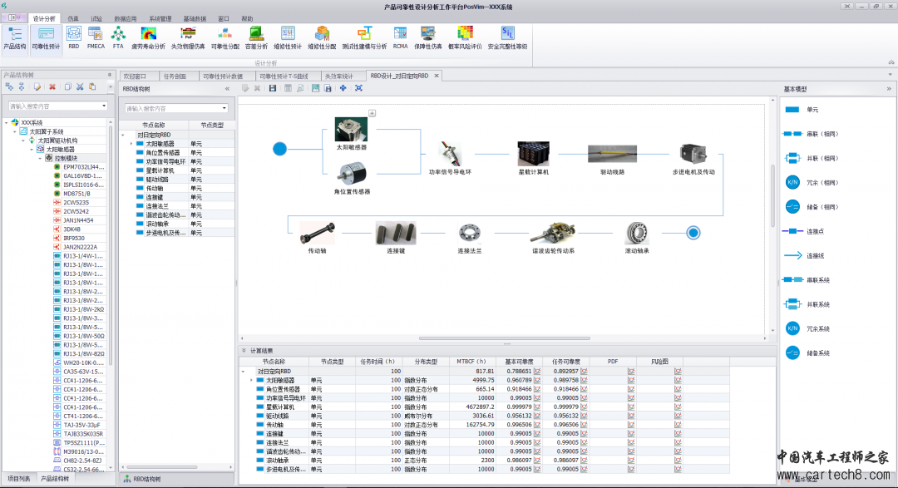This screenshot has width=898, height=488.
Task: Click the fit-to-screen icon in the RBD toolbar
Action: 358,88
